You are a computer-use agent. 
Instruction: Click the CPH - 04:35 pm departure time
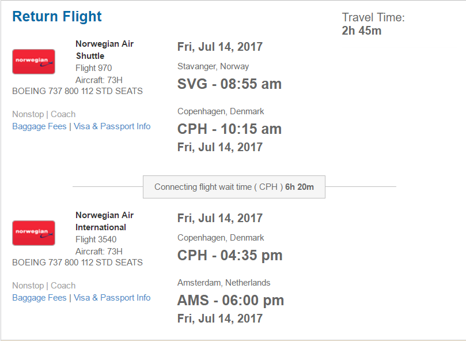[230, 255]
